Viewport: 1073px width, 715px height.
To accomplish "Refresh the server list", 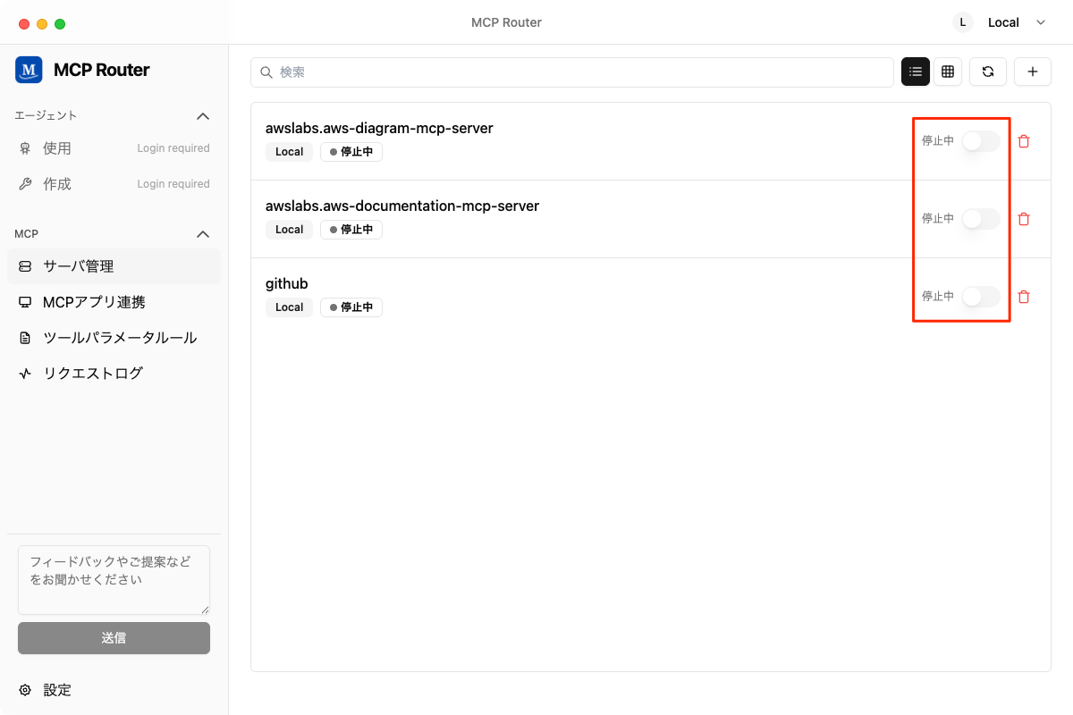I will tap(988, 71).
